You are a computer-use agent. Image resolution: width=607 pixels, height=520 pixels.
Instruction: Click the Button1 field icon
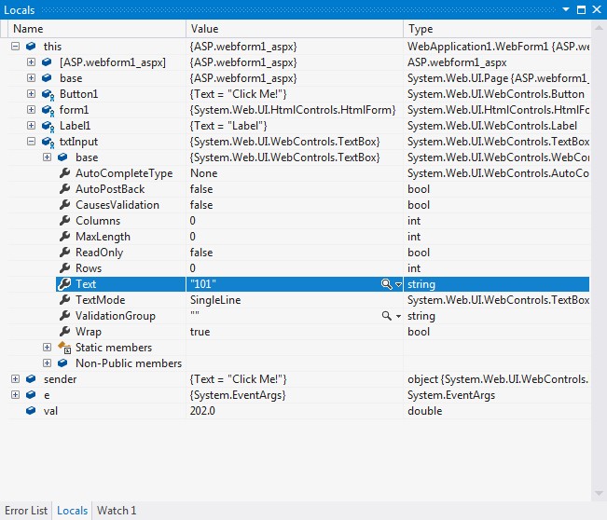click(x=48, y=94)
